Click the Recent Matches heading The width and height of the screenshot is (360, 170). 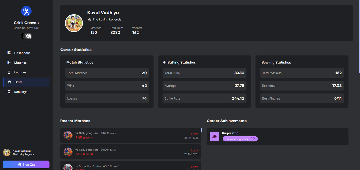[75, 121]
